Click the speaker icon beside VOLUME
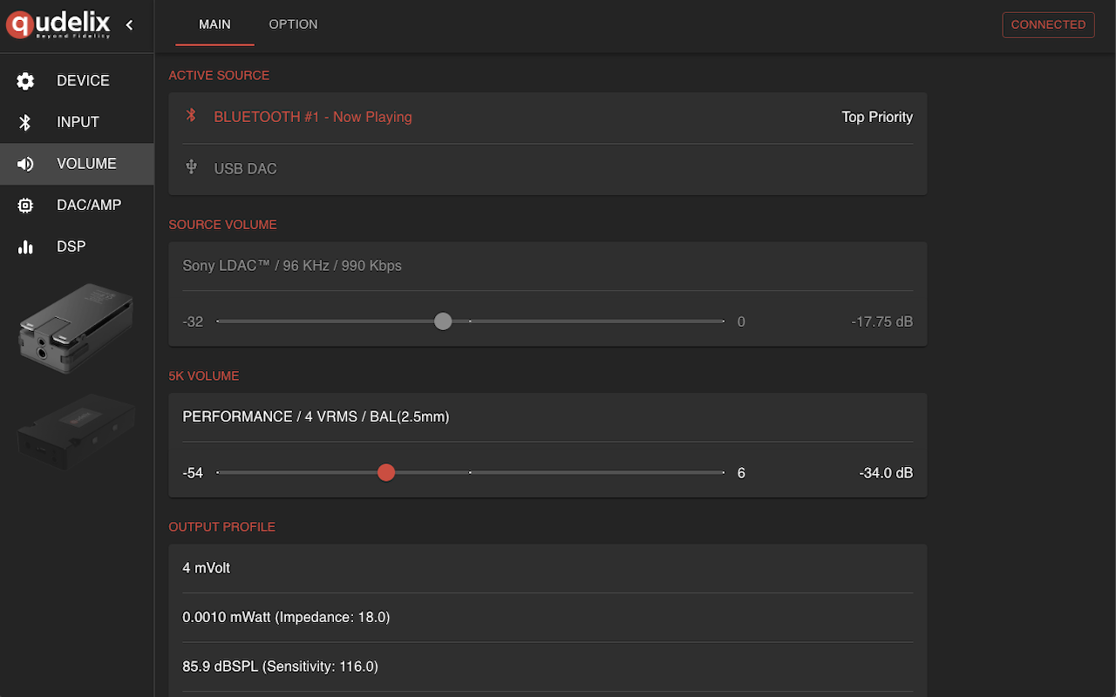This screenshot has width=1116, height=697. tap(26, 164)
